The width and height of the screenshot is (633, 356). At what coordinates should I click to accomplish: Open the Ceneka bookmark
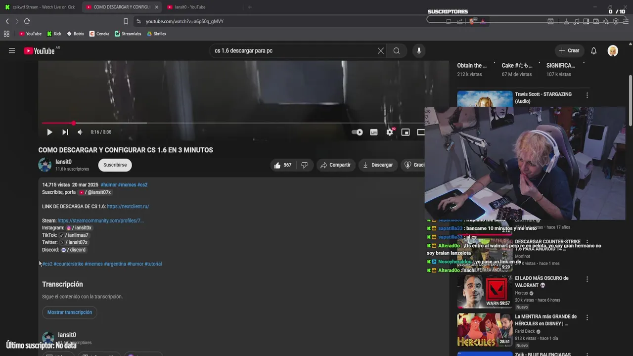99,34
